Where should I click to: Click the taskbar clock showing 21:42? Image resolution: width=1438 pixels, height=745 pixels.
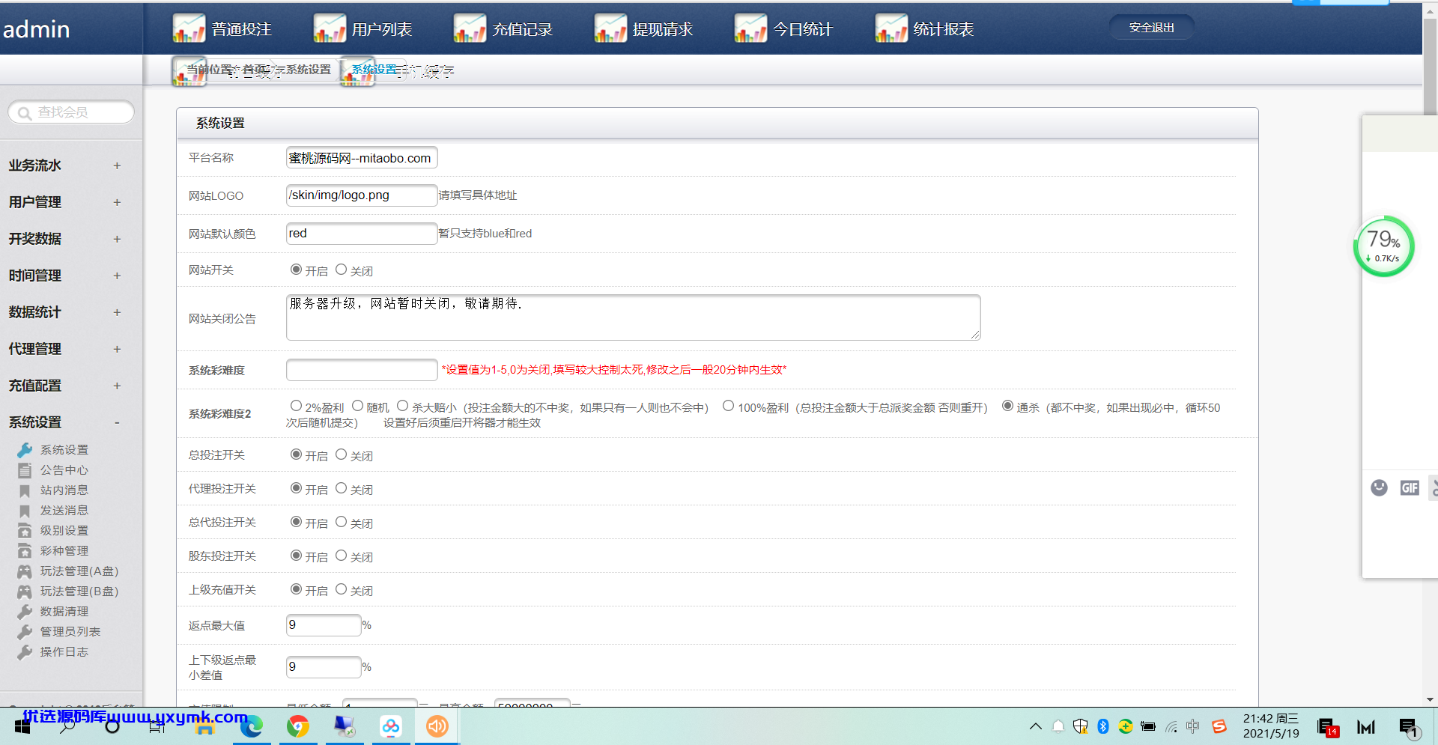click(1271, 726)
